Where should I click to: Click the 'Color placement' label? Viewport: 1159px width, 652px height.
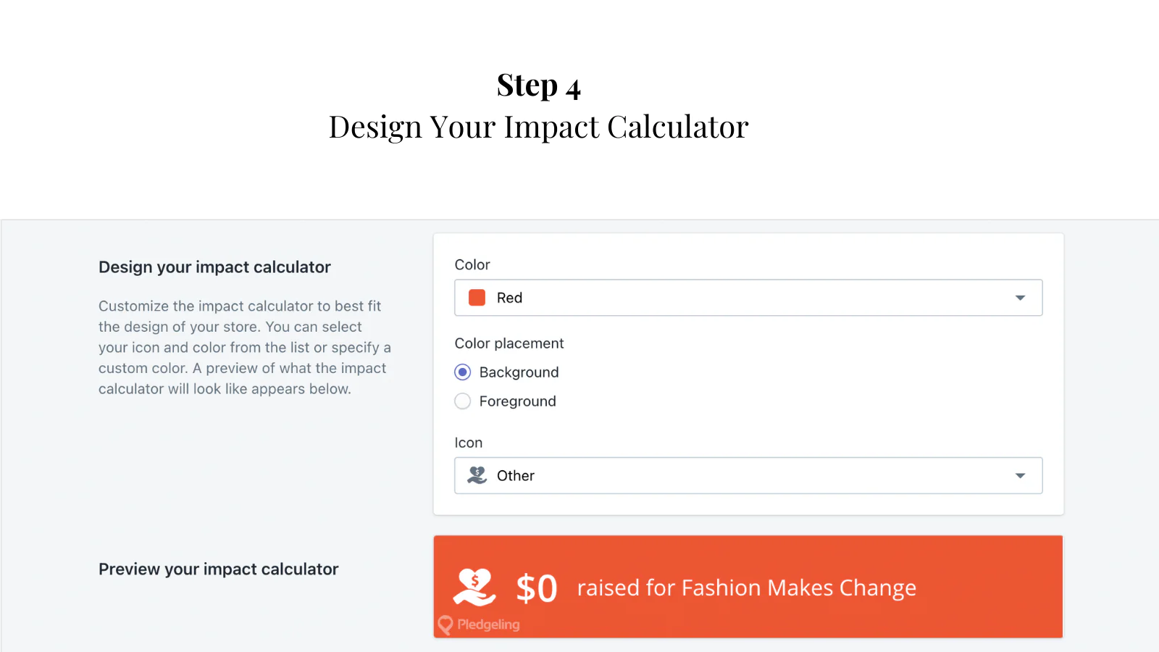[x=509, y=343]
